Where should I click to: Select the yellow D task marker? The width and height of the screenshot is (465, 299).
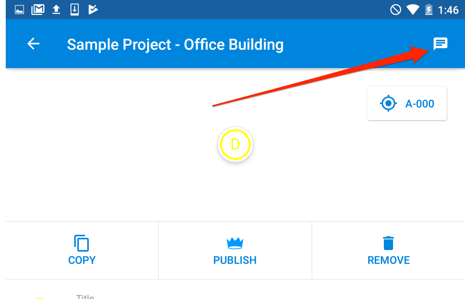[235, 145]
